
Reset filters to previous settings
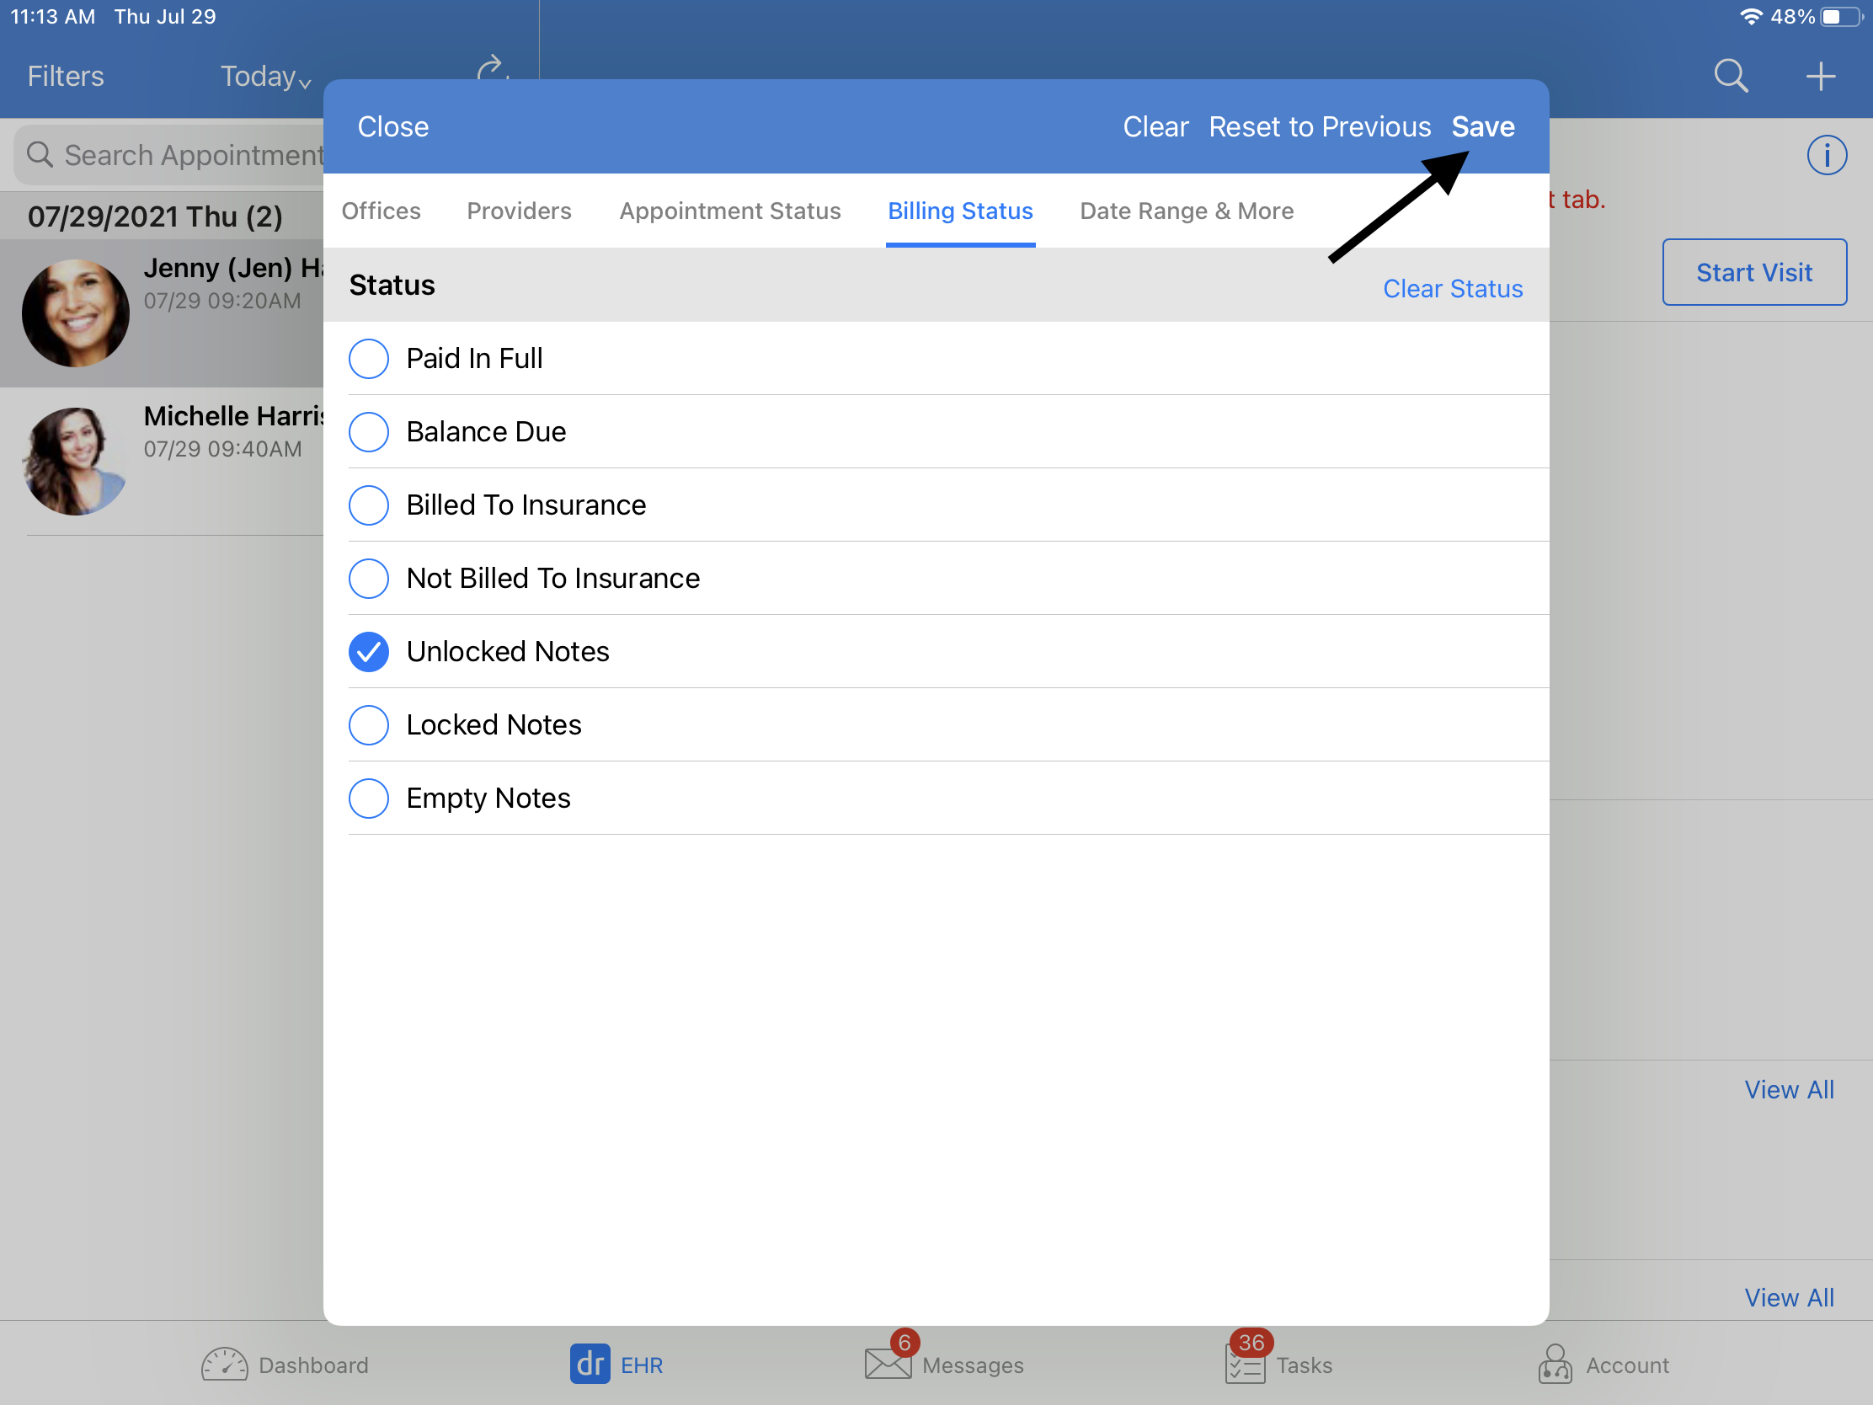point(1315,127)
